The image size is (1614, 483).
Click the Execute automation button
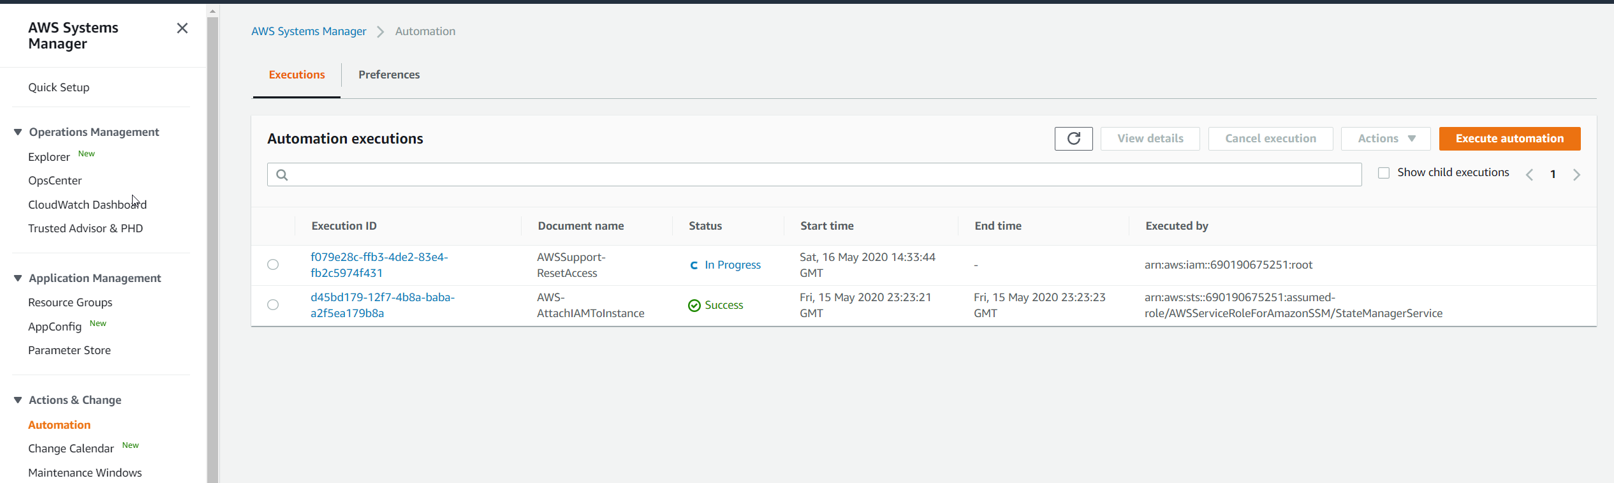click(1509, 138)
